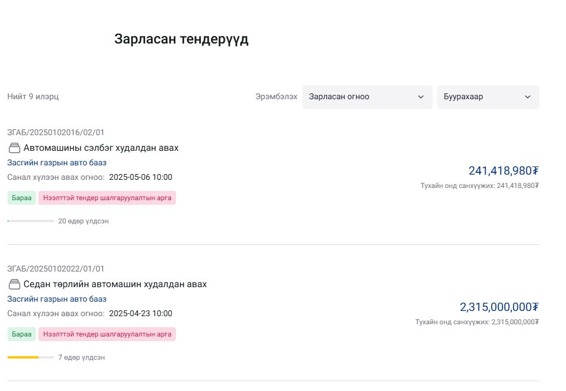Click the chevron arrow in the Зарласан огноо box
The height and width of the screenshot is (391, 566).
pos(420,97)
